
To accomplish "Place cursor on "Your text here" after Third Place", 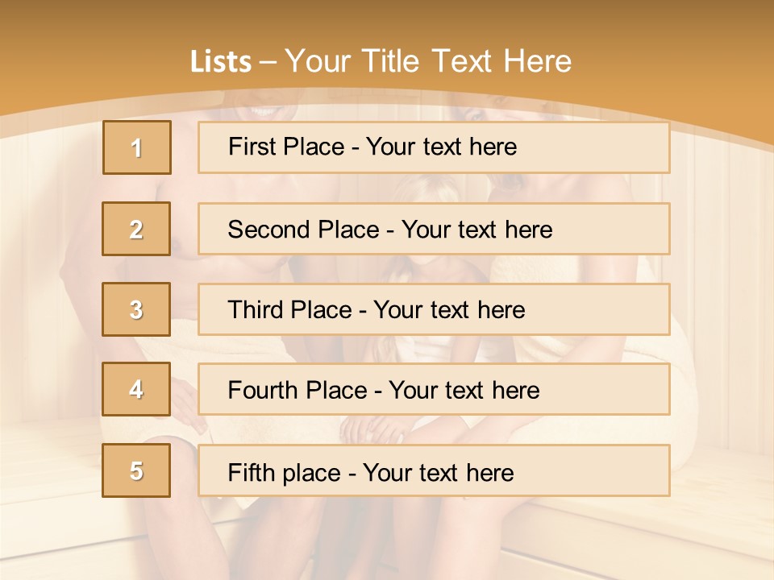I will pyautogui.click(x=449, y=310).
